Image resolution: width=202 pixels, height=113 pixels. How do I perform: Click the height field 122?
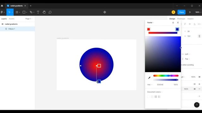pyautogui.click(x=189, y=36)
